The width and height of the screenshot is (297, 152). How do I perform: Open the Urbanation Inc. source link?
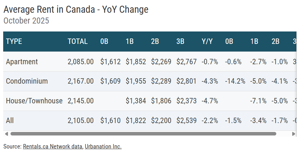point(103,147)
